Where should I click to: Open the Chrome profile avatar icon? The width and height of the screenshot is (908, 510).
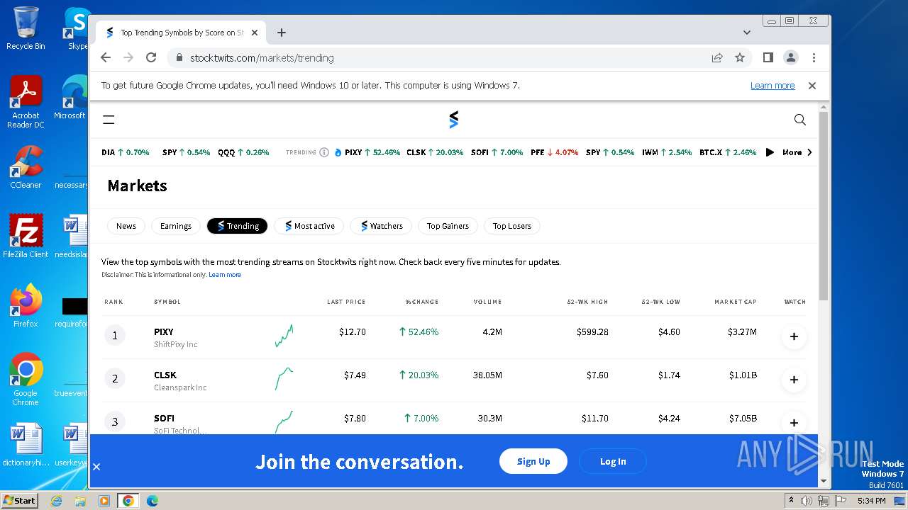point(791,57)
